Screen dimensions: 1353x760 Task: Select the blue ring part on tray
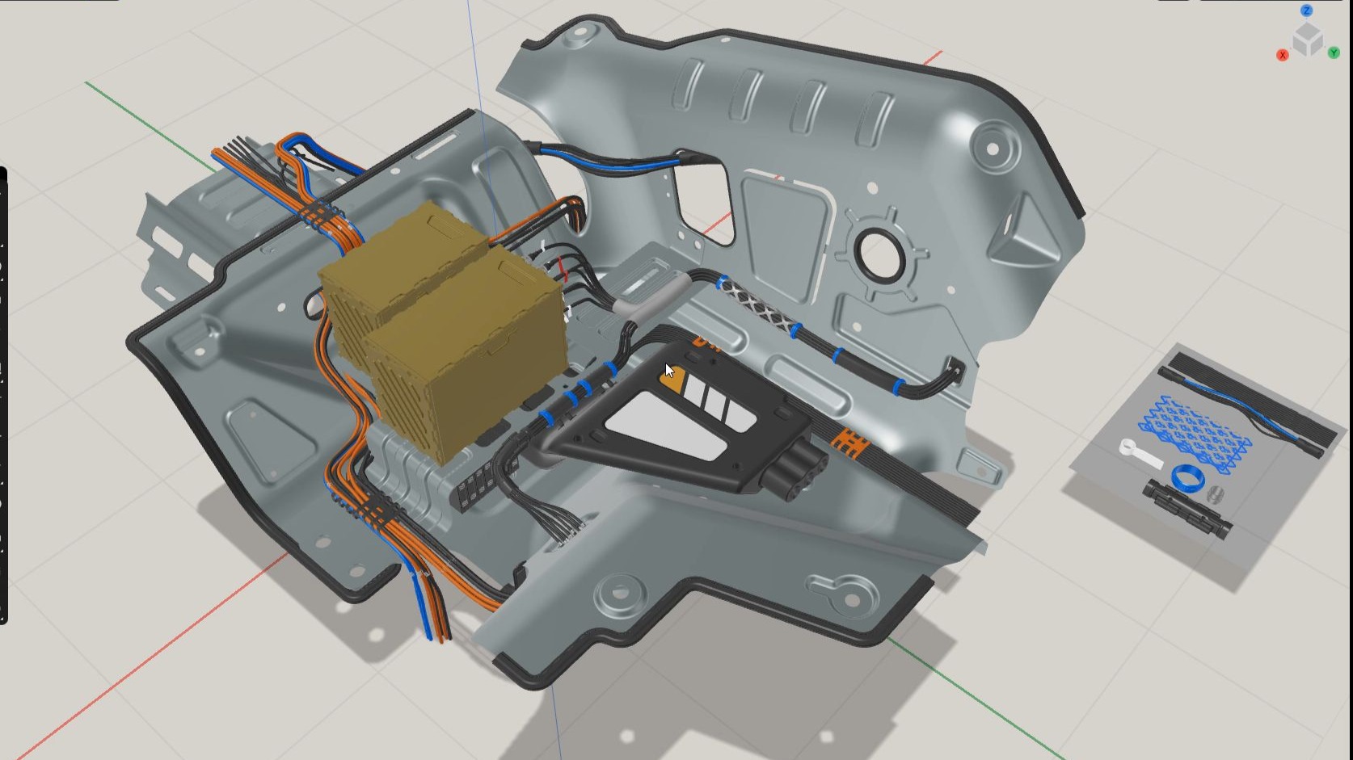1187,478
